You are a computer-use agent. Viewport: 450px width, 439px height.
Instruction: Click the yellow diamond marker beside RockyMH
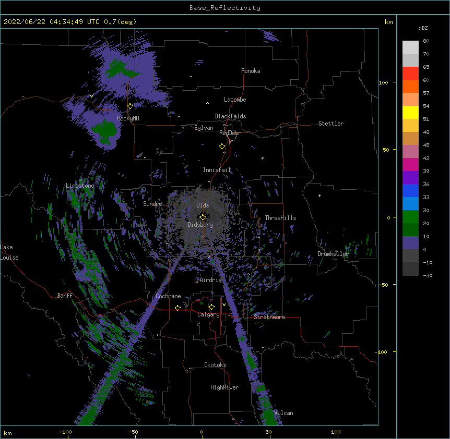pyautogui.click(x=130, y=106)
